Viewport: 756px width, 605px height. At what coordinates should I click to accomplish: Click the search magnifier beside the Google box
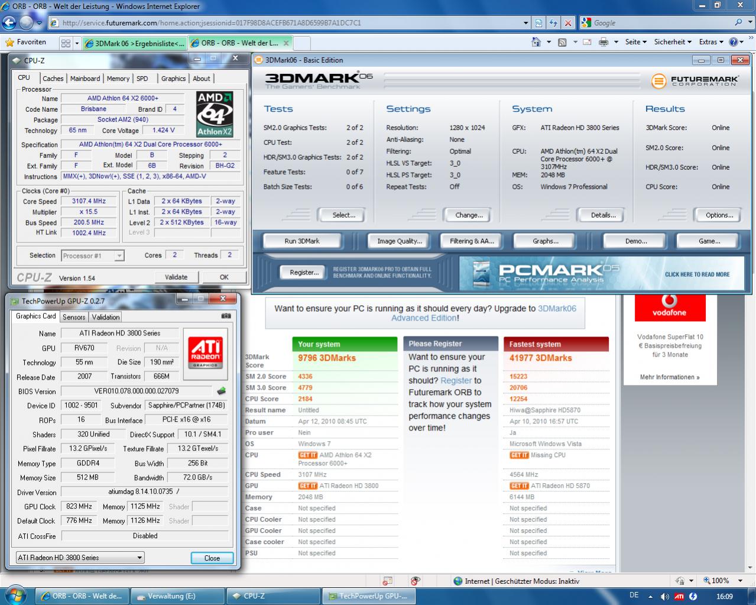739,22
